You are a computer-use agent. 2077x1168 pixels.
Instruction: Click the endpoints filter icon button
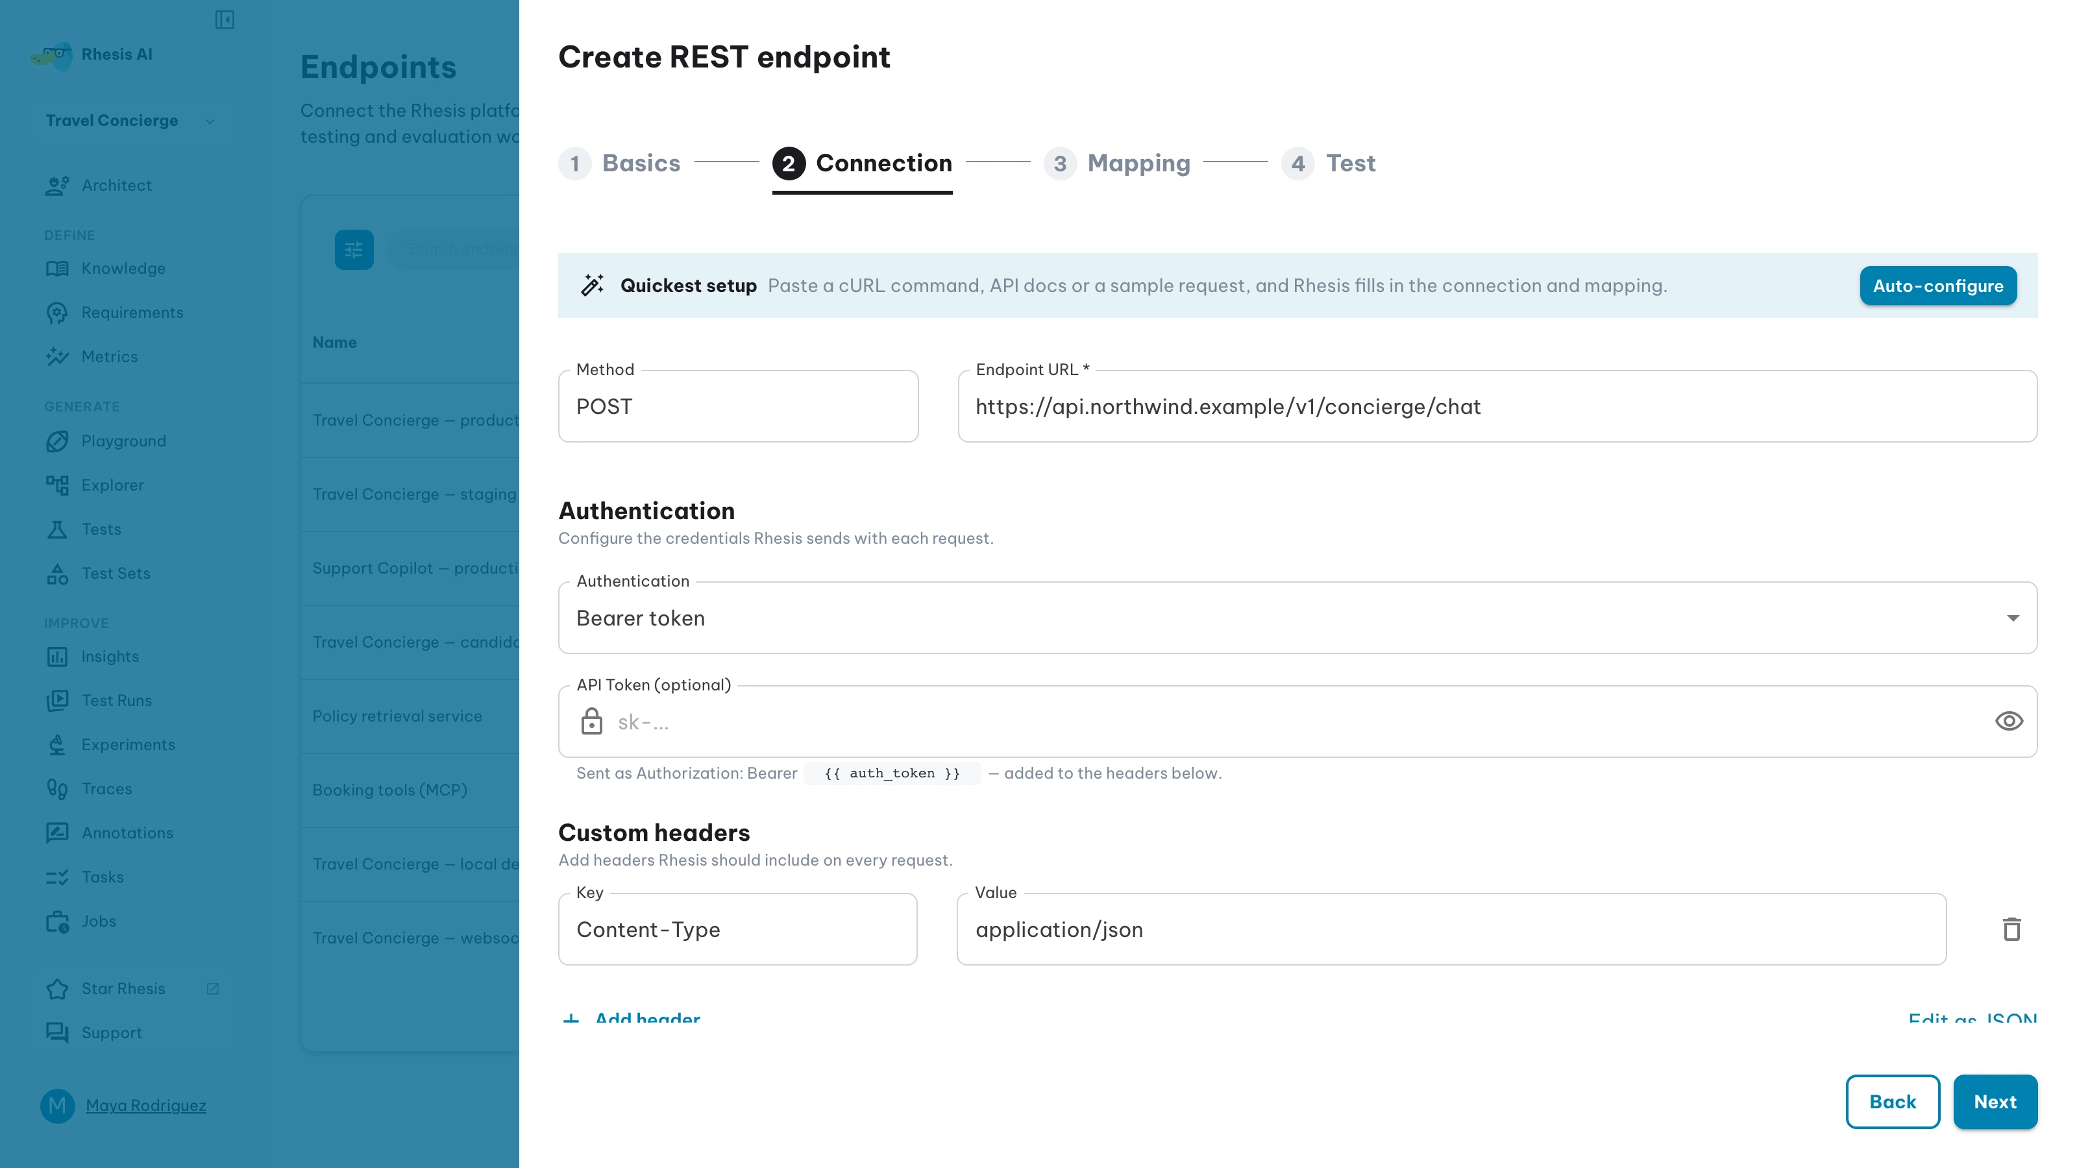pos(354,250)
